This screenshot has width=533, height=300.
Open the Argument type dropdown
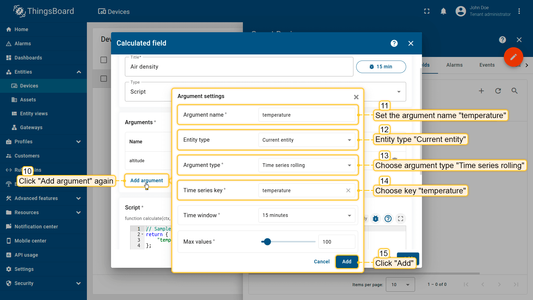[x=306, y=165]
